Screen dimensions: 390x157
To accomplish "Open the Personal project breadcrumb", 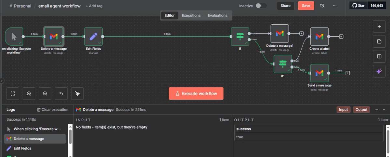I will pyautogui.click(x=20, y=6).
